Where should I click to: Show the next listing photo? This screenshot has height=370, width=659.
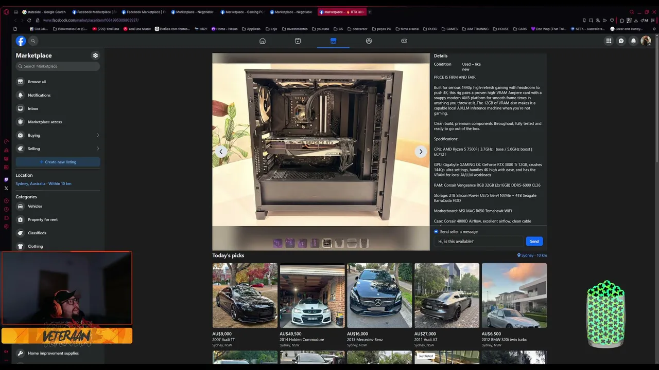click(421, 152)
